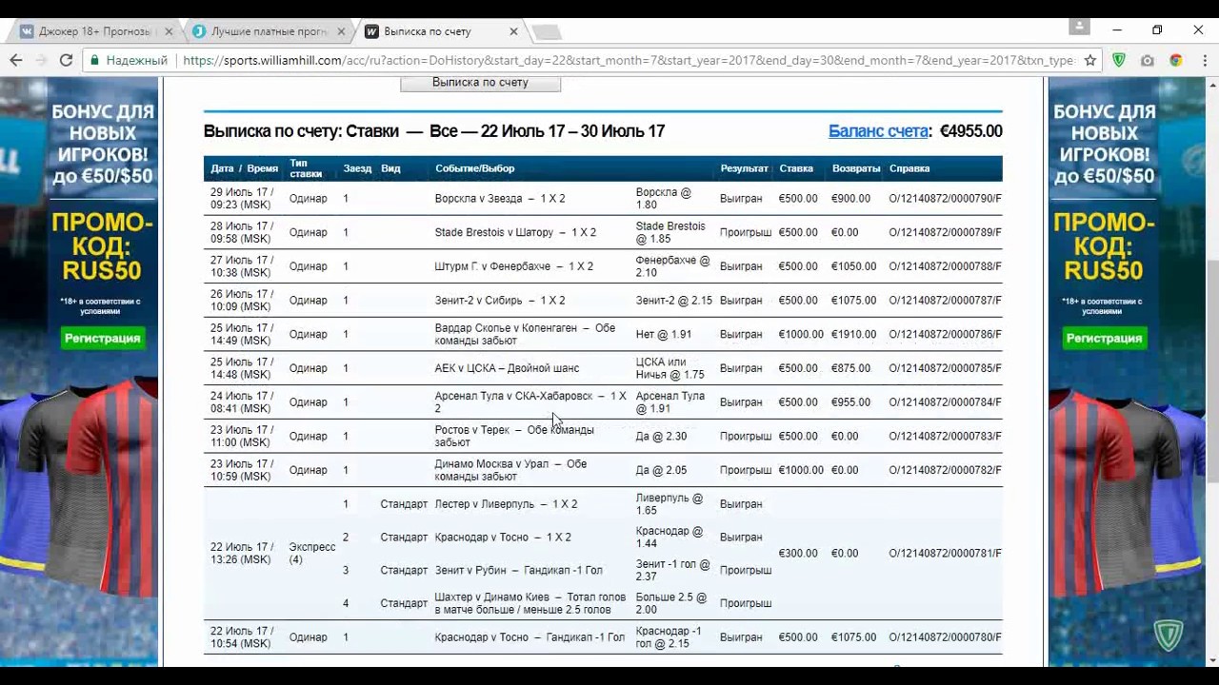Go back to the previous page
Viewport: 1219px width, 685px height.
pyautogui.click(x=15, y=60)
